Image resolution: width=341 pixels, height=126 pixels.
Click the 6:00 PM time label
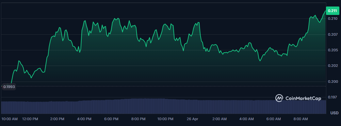tap(111, 119)
